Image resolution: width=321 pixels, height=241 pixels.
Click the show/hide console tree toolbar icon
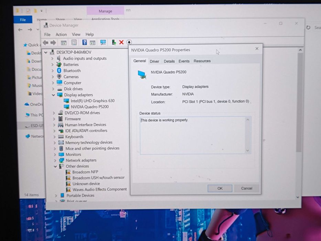tap(64, 43)
